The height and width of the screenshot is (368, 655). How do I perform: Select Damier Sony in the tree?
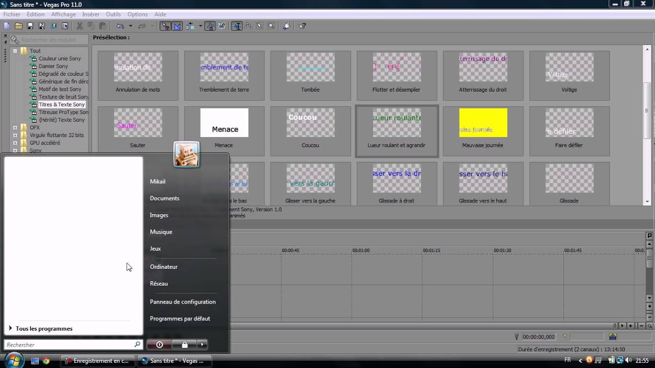pyautogui.click(x=53, y=66)
